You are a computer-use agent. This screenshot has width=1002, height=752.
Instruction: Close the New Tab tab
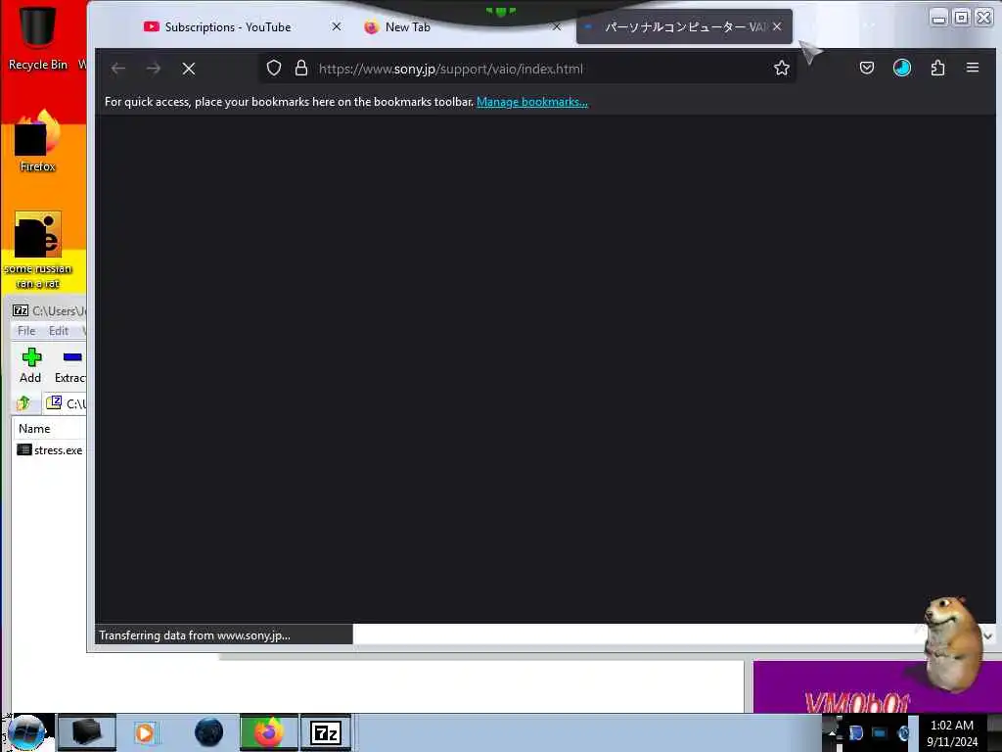(557, 26)
